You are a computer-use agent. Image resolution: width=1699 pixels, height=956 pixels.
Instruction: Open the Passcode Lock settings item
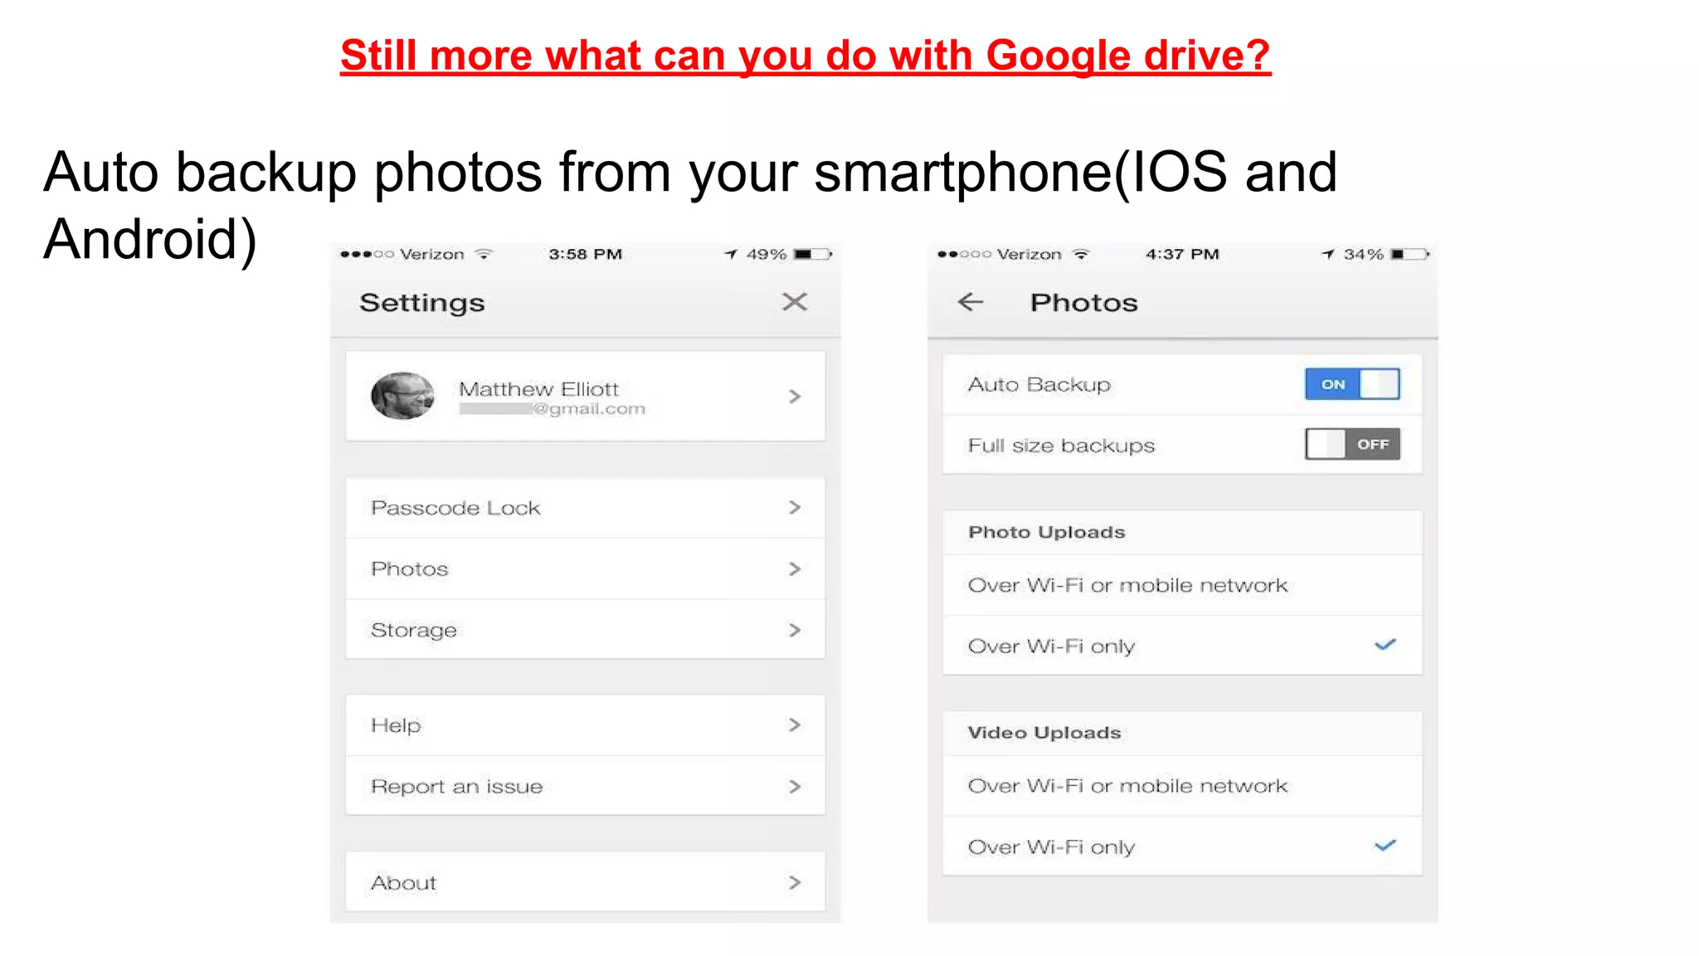point(585,507)
